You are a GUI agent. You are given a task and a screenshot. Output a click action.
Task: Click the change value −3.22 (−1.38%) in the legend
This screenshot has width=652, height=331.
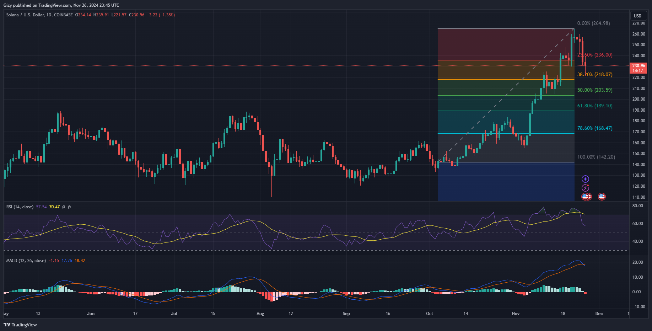[x=161, y=15]
